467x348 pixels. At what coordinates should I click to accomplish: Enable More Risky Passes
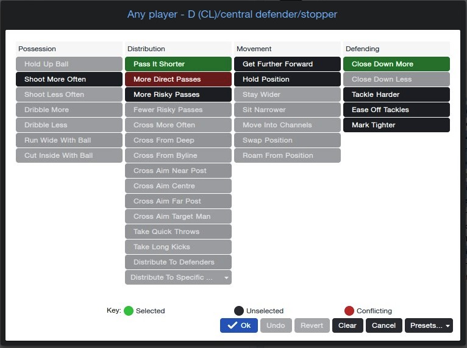click(x=178, y=94)
